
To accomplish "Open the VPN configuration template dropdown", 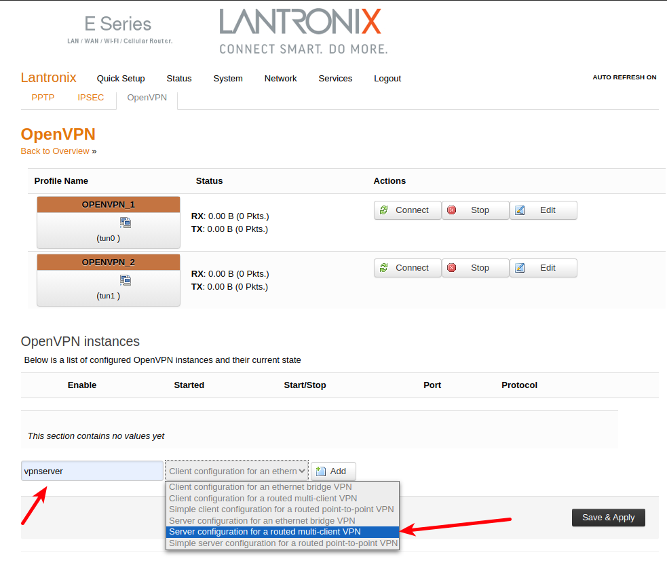I will coord(237,471).
